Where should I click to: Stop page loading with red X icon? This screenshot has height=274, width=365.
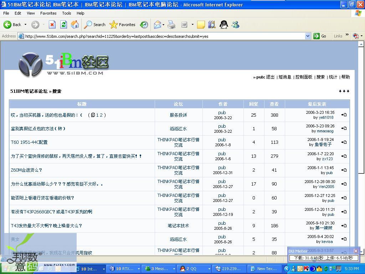(x=52, y=25)
